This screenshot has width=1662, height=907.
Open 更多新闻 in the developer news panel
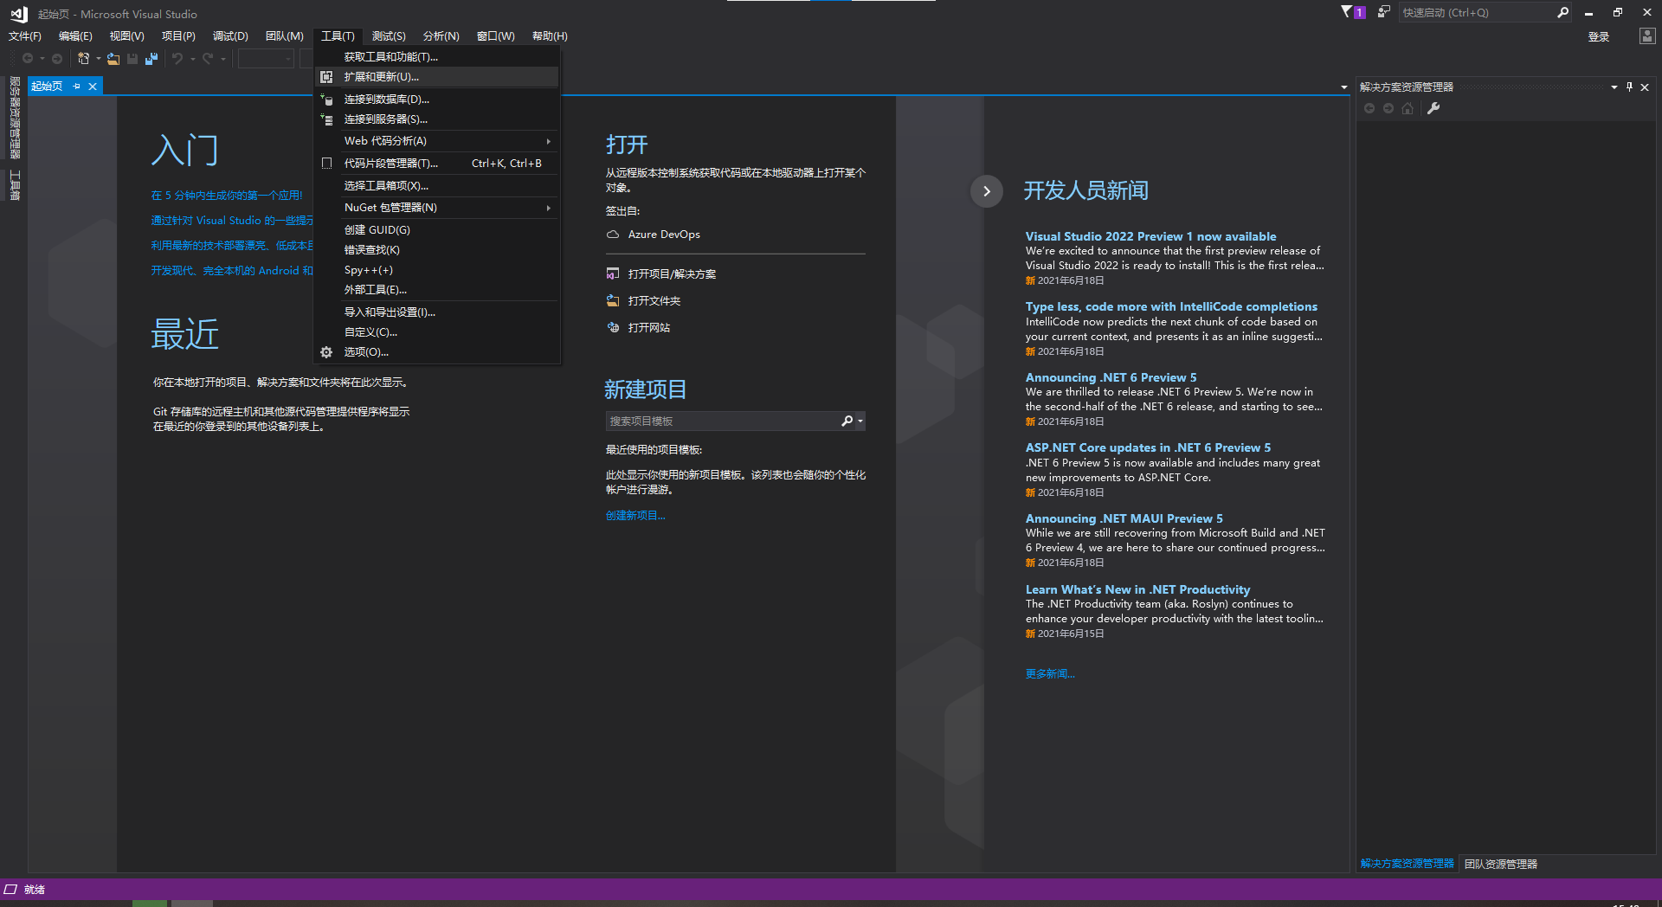coord(1048,673)
